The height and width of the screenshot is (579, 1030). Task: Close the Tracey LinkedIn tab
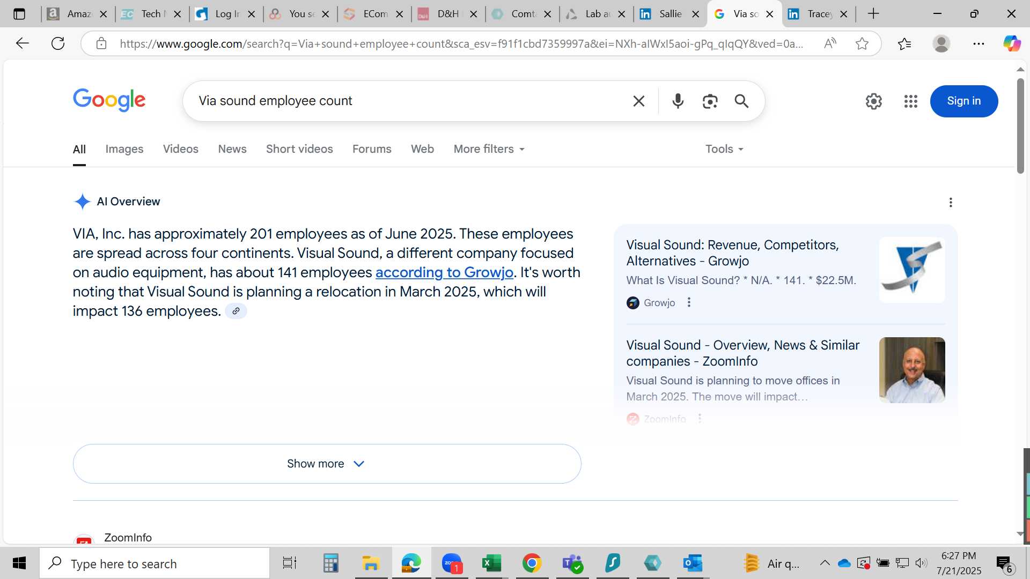[x=844, y=14]
